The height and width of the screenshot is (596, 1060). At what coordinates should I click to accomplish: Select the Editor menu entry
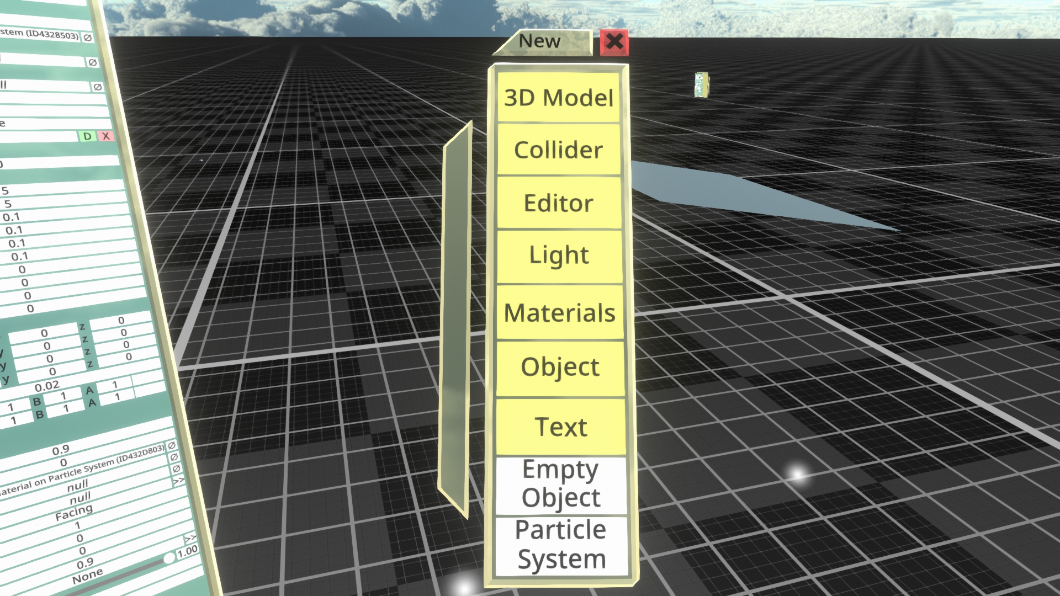pos(559,203)
